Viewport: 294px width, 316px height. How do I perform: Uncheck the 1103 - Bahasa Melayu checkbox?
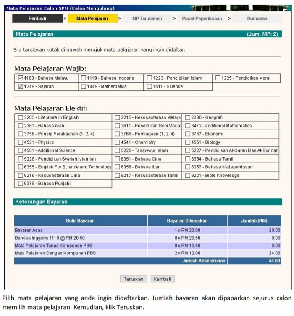pos(21,78)
